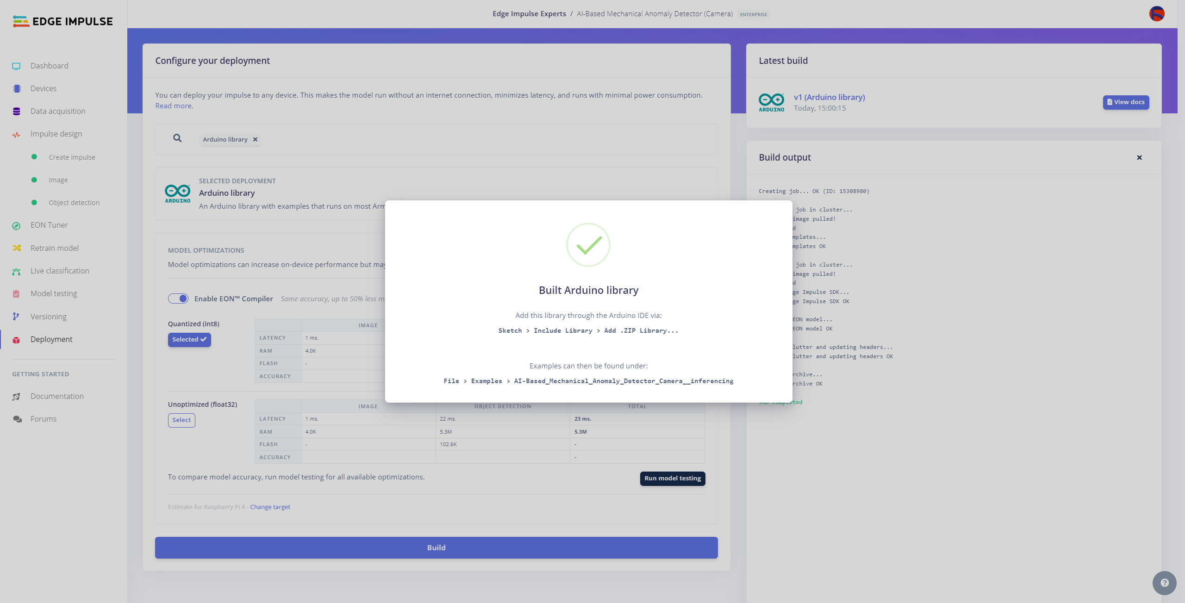
Task: Click the project name breadcrumb
Action: [x=655, y=14]
